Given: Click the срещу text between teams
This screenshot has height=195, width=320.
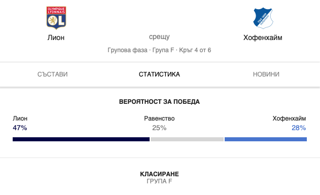Looking at the screenshot, I should click(159, 37).
